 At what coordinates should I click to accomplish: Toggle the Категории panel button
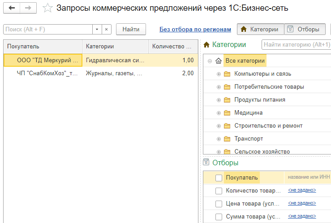coord(260,30)
